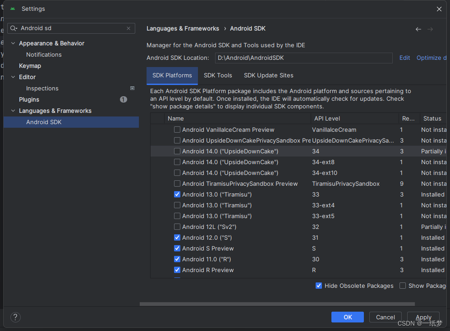The width and height of the screenshot is (450, 331).
Task: Click the Android SDK Location field
Action: (303, 58)
